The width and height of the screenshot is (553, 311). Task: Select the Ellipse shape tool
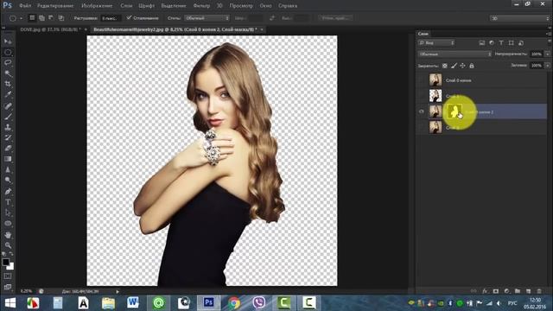tap(8, 224)
